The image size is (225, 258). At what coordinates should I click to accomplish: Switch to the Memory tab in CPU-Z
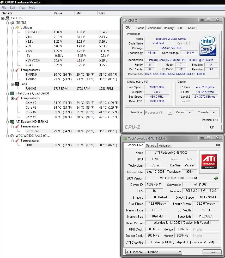point(169,28)
